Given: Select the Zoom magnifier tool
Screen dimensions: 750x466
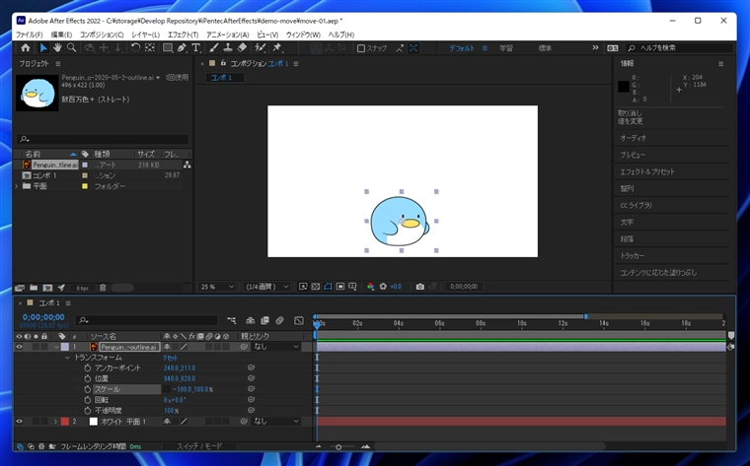Looking at the screenshot, I should 71,47.
